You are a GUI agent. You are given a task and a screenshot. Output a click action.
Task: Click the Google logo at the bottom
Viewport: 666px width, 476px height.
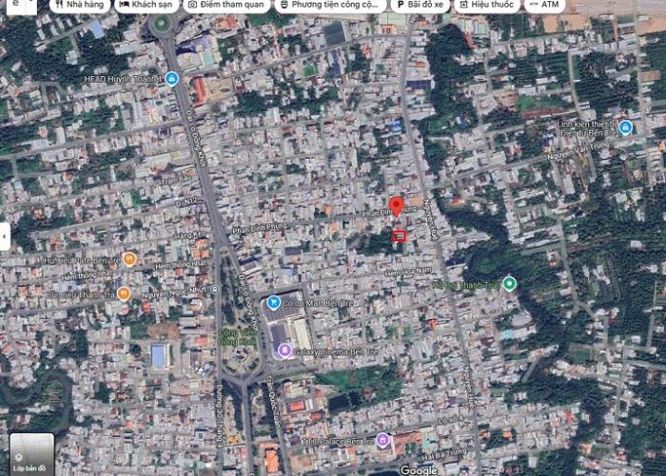point(419,469)
